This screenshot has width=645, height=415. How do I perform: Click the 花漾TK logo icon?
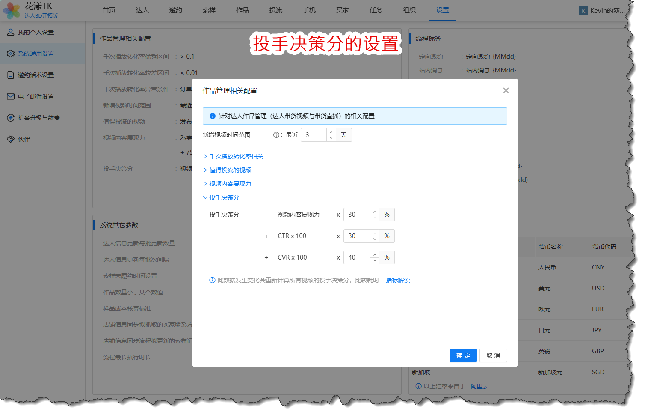12,11
